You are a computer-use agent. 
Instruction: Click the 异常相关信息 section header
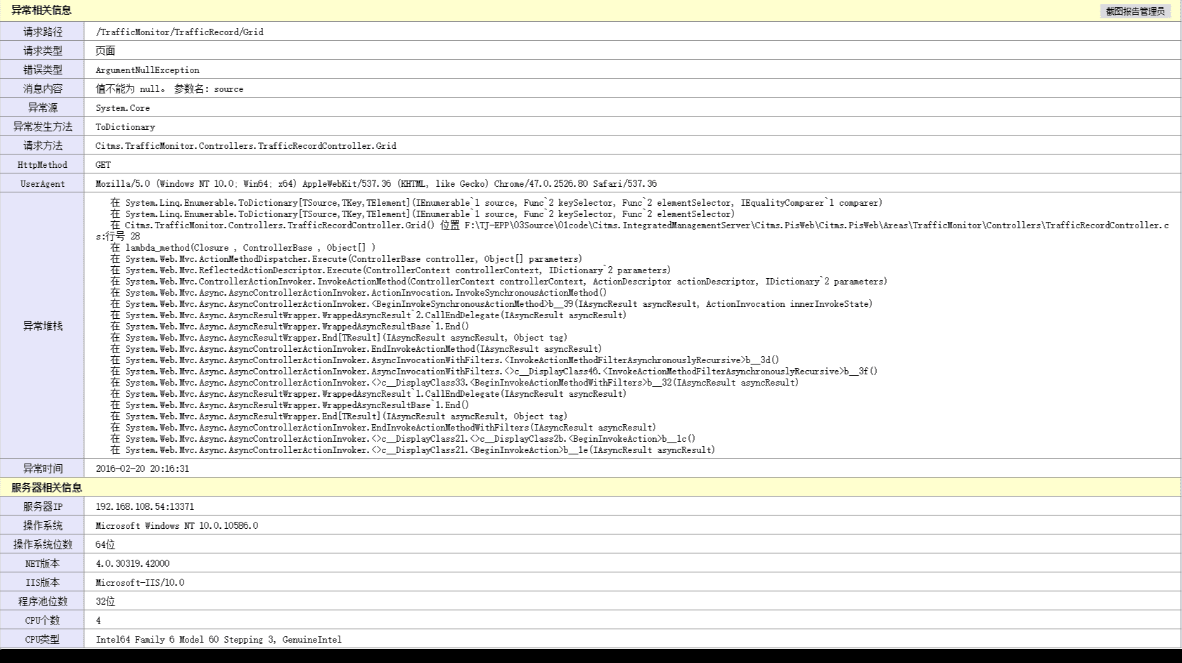41,11
